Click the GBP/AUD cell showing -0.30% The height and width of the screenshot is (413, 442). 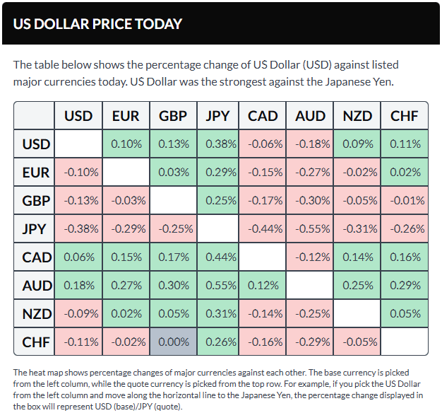(x=311, y=200)
